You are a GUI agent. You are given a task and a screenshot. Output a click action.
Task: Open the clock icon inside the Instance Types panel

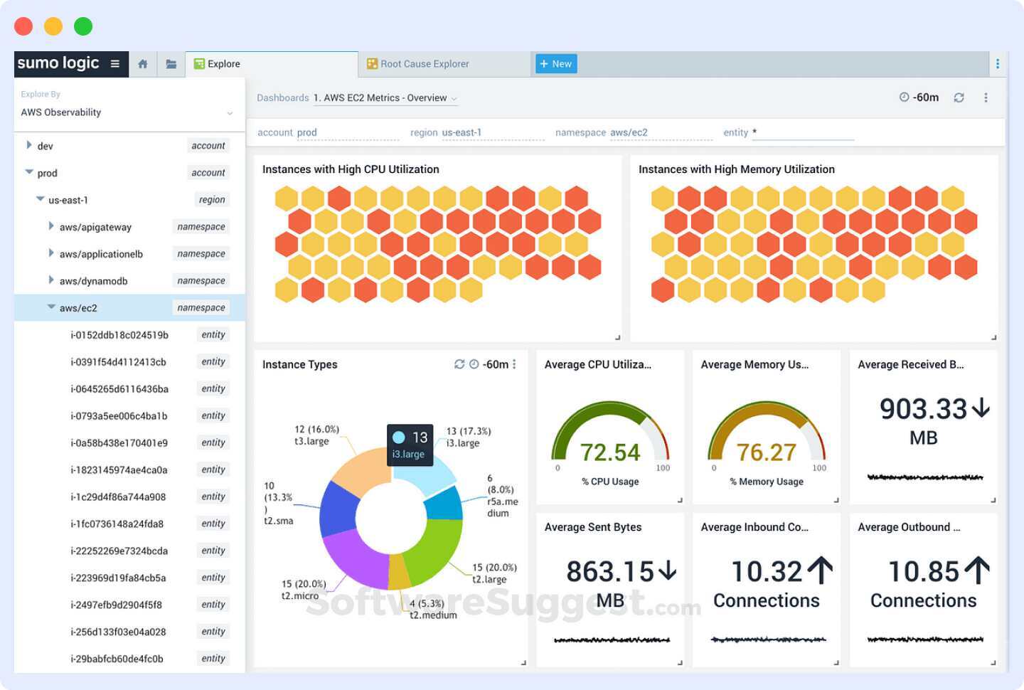point(474,364)
